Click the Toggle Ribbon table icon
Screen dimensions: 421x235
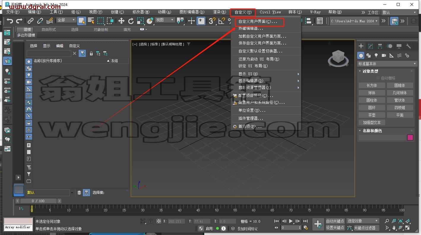click(x=319, y=21)
